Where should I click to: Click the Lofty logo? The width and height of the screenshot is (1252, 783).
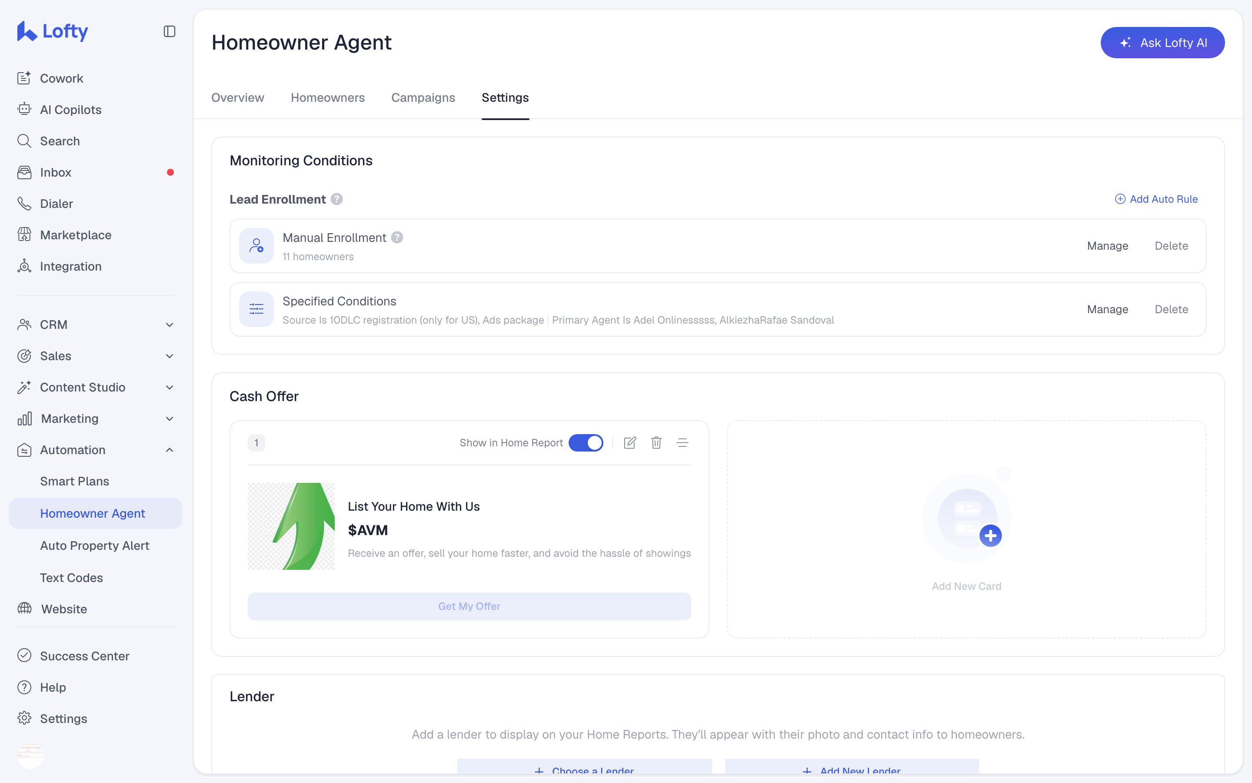click(x=52, y=31)
